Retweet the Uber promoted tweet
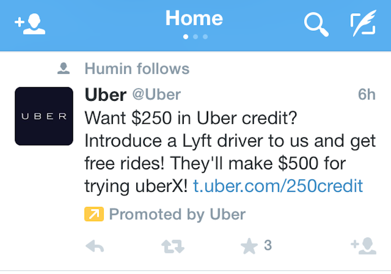The width and height of the screenshot is (391, 274). coord(173,246)
